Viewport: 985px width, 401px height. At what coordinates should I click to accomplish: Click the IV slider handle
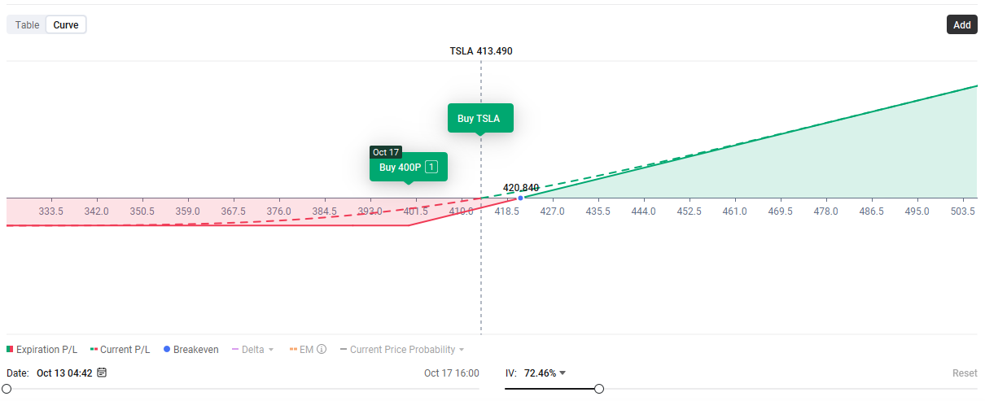click(x=599, y=389)
